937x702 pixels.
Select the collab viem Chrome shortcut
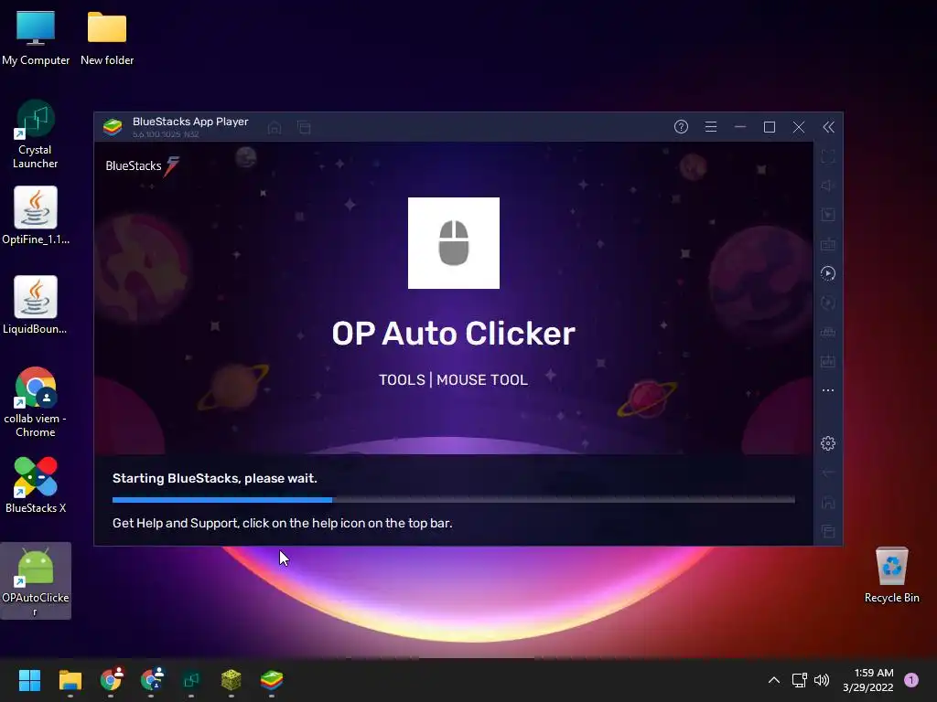pyautogui.click(x=36, y=402)
